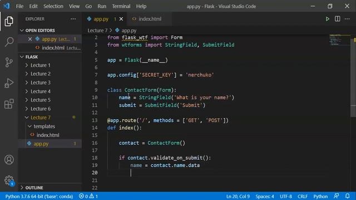
Task: Close app.py in Open Editors list
Action: click(30, 39)
